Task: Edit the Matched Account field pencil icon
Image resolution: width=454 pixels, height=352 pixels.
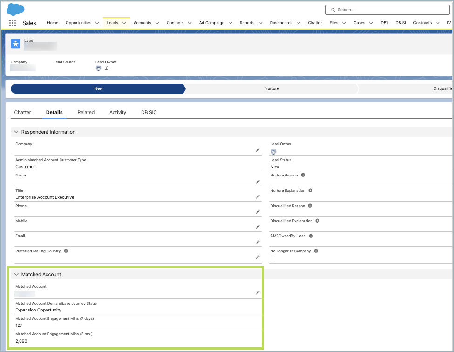Action: click(x=257, y=292)
